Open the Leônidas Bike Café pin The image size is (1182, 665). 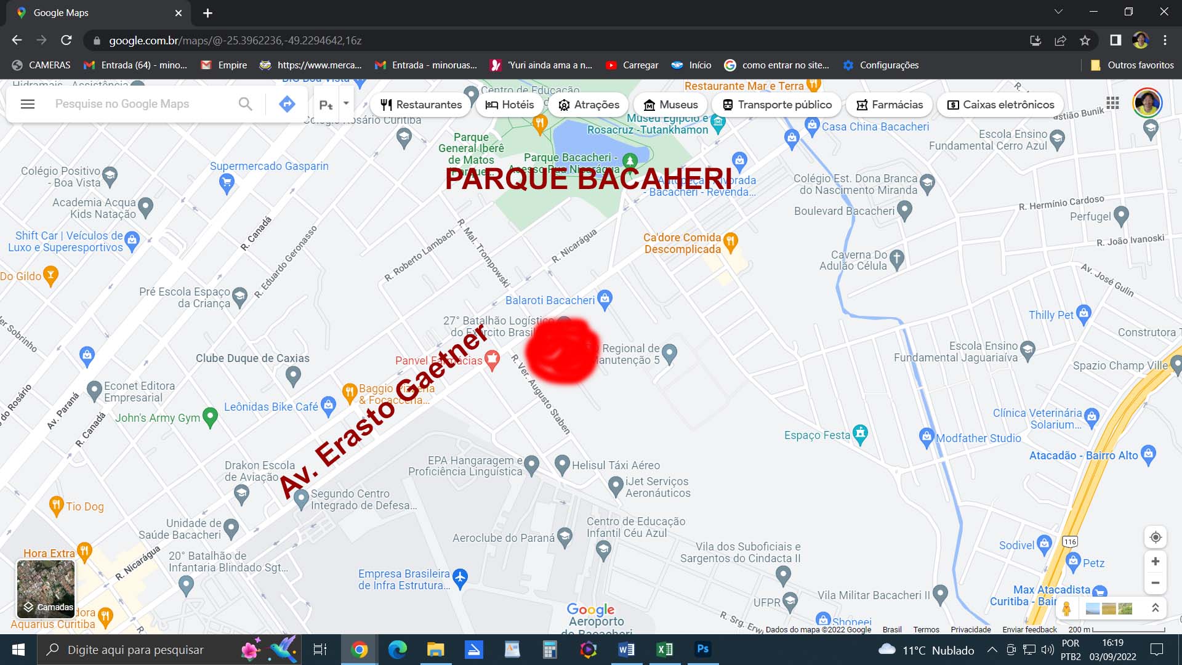click(328, 405)
